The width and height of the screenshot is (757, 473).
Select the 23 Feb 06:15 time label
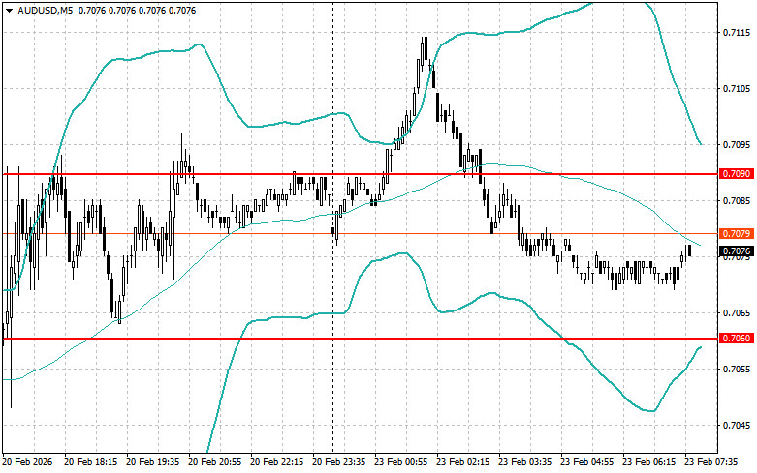pos(649,462)
